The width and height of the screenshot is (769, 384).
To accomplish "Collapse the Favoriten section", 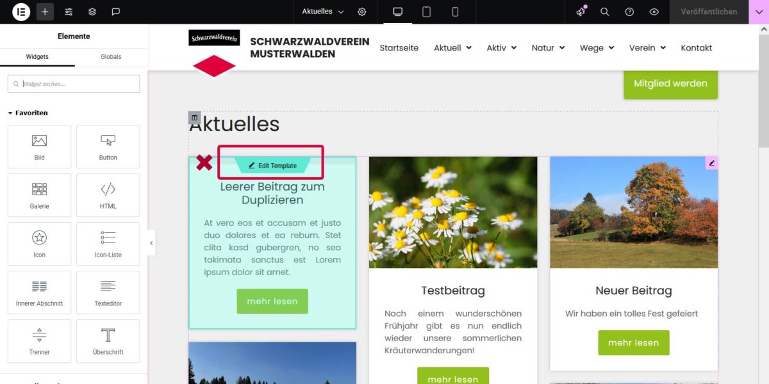I will [x=28, y=113].
